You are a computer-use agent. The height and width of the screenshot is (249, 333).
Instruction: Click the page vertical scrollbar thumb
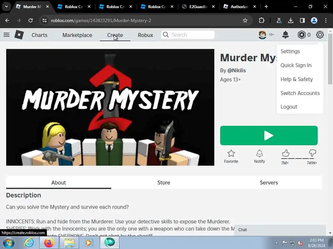pyautogui.click(x=330, y=59)
